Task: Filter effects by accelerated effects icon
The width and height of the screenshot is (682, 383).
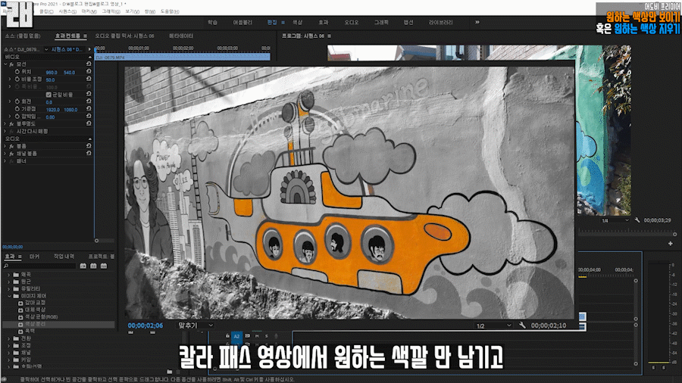Action: [83, 266]
